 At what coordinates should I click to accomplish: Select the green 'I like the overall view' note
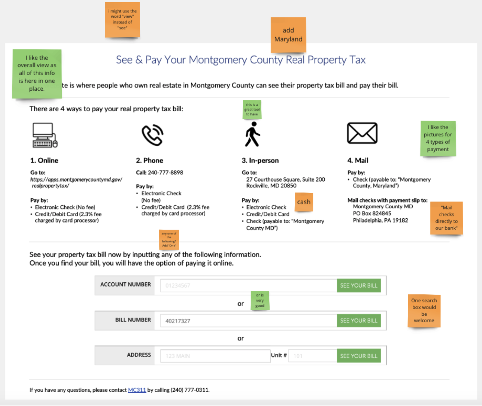(x=37, y=74)
